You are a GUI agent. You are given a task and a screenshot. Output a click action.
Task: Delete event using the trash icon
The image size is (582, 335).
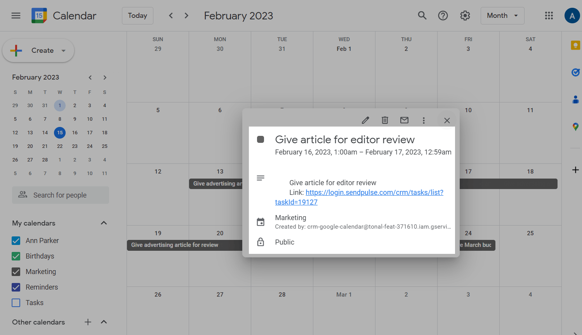tap(385, 120)
